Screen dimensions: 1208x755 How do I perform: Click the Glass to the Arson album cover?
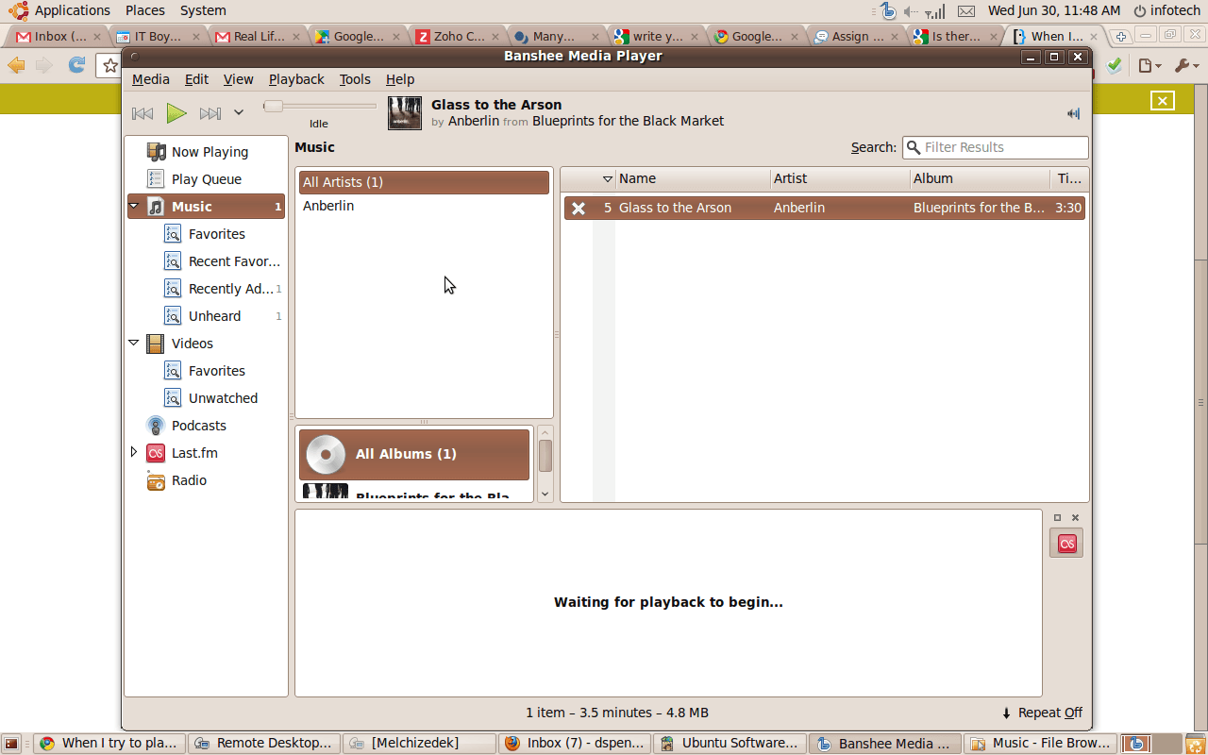[405, 113]
